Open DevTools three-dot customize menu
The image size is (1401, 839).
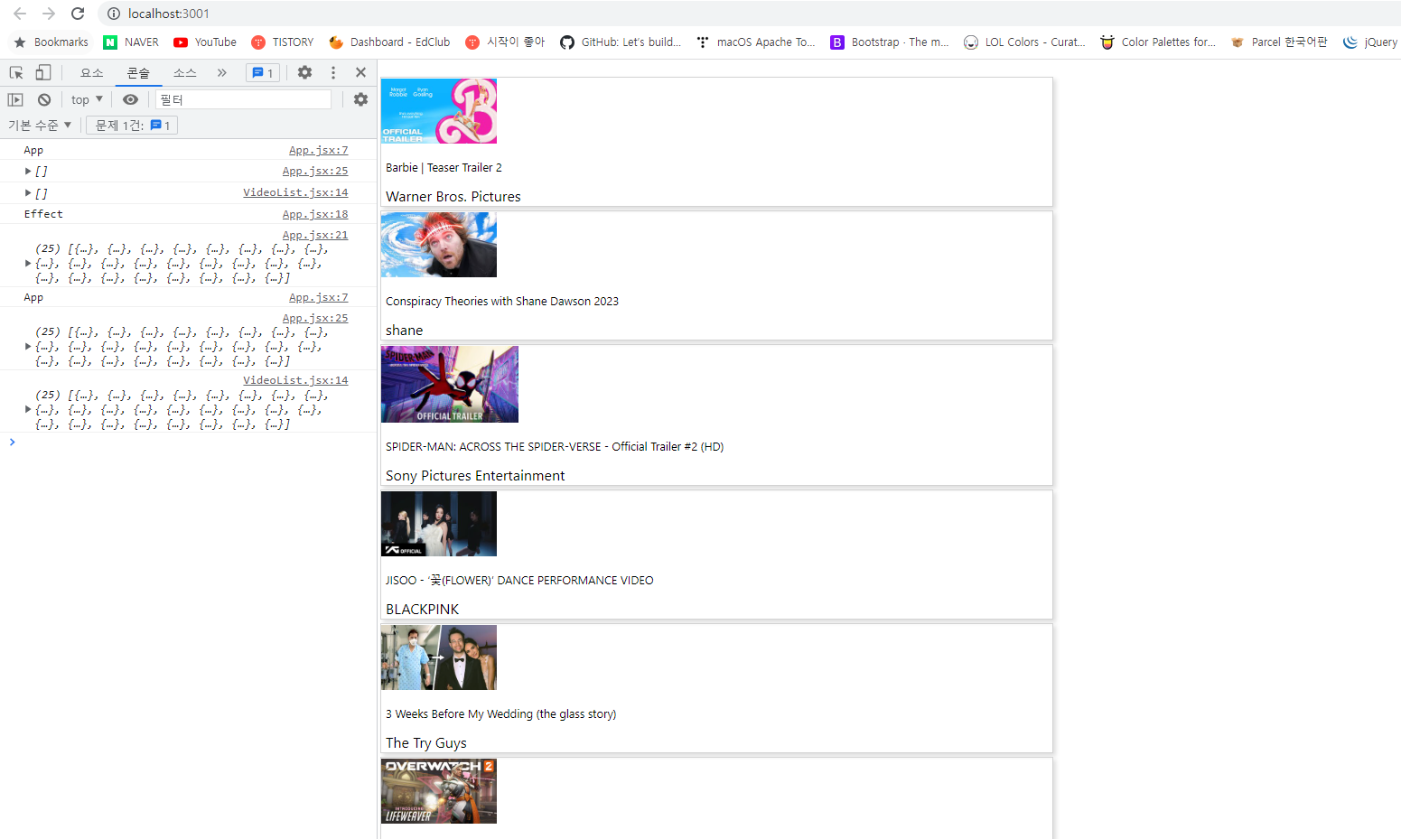tap(333, 73)
